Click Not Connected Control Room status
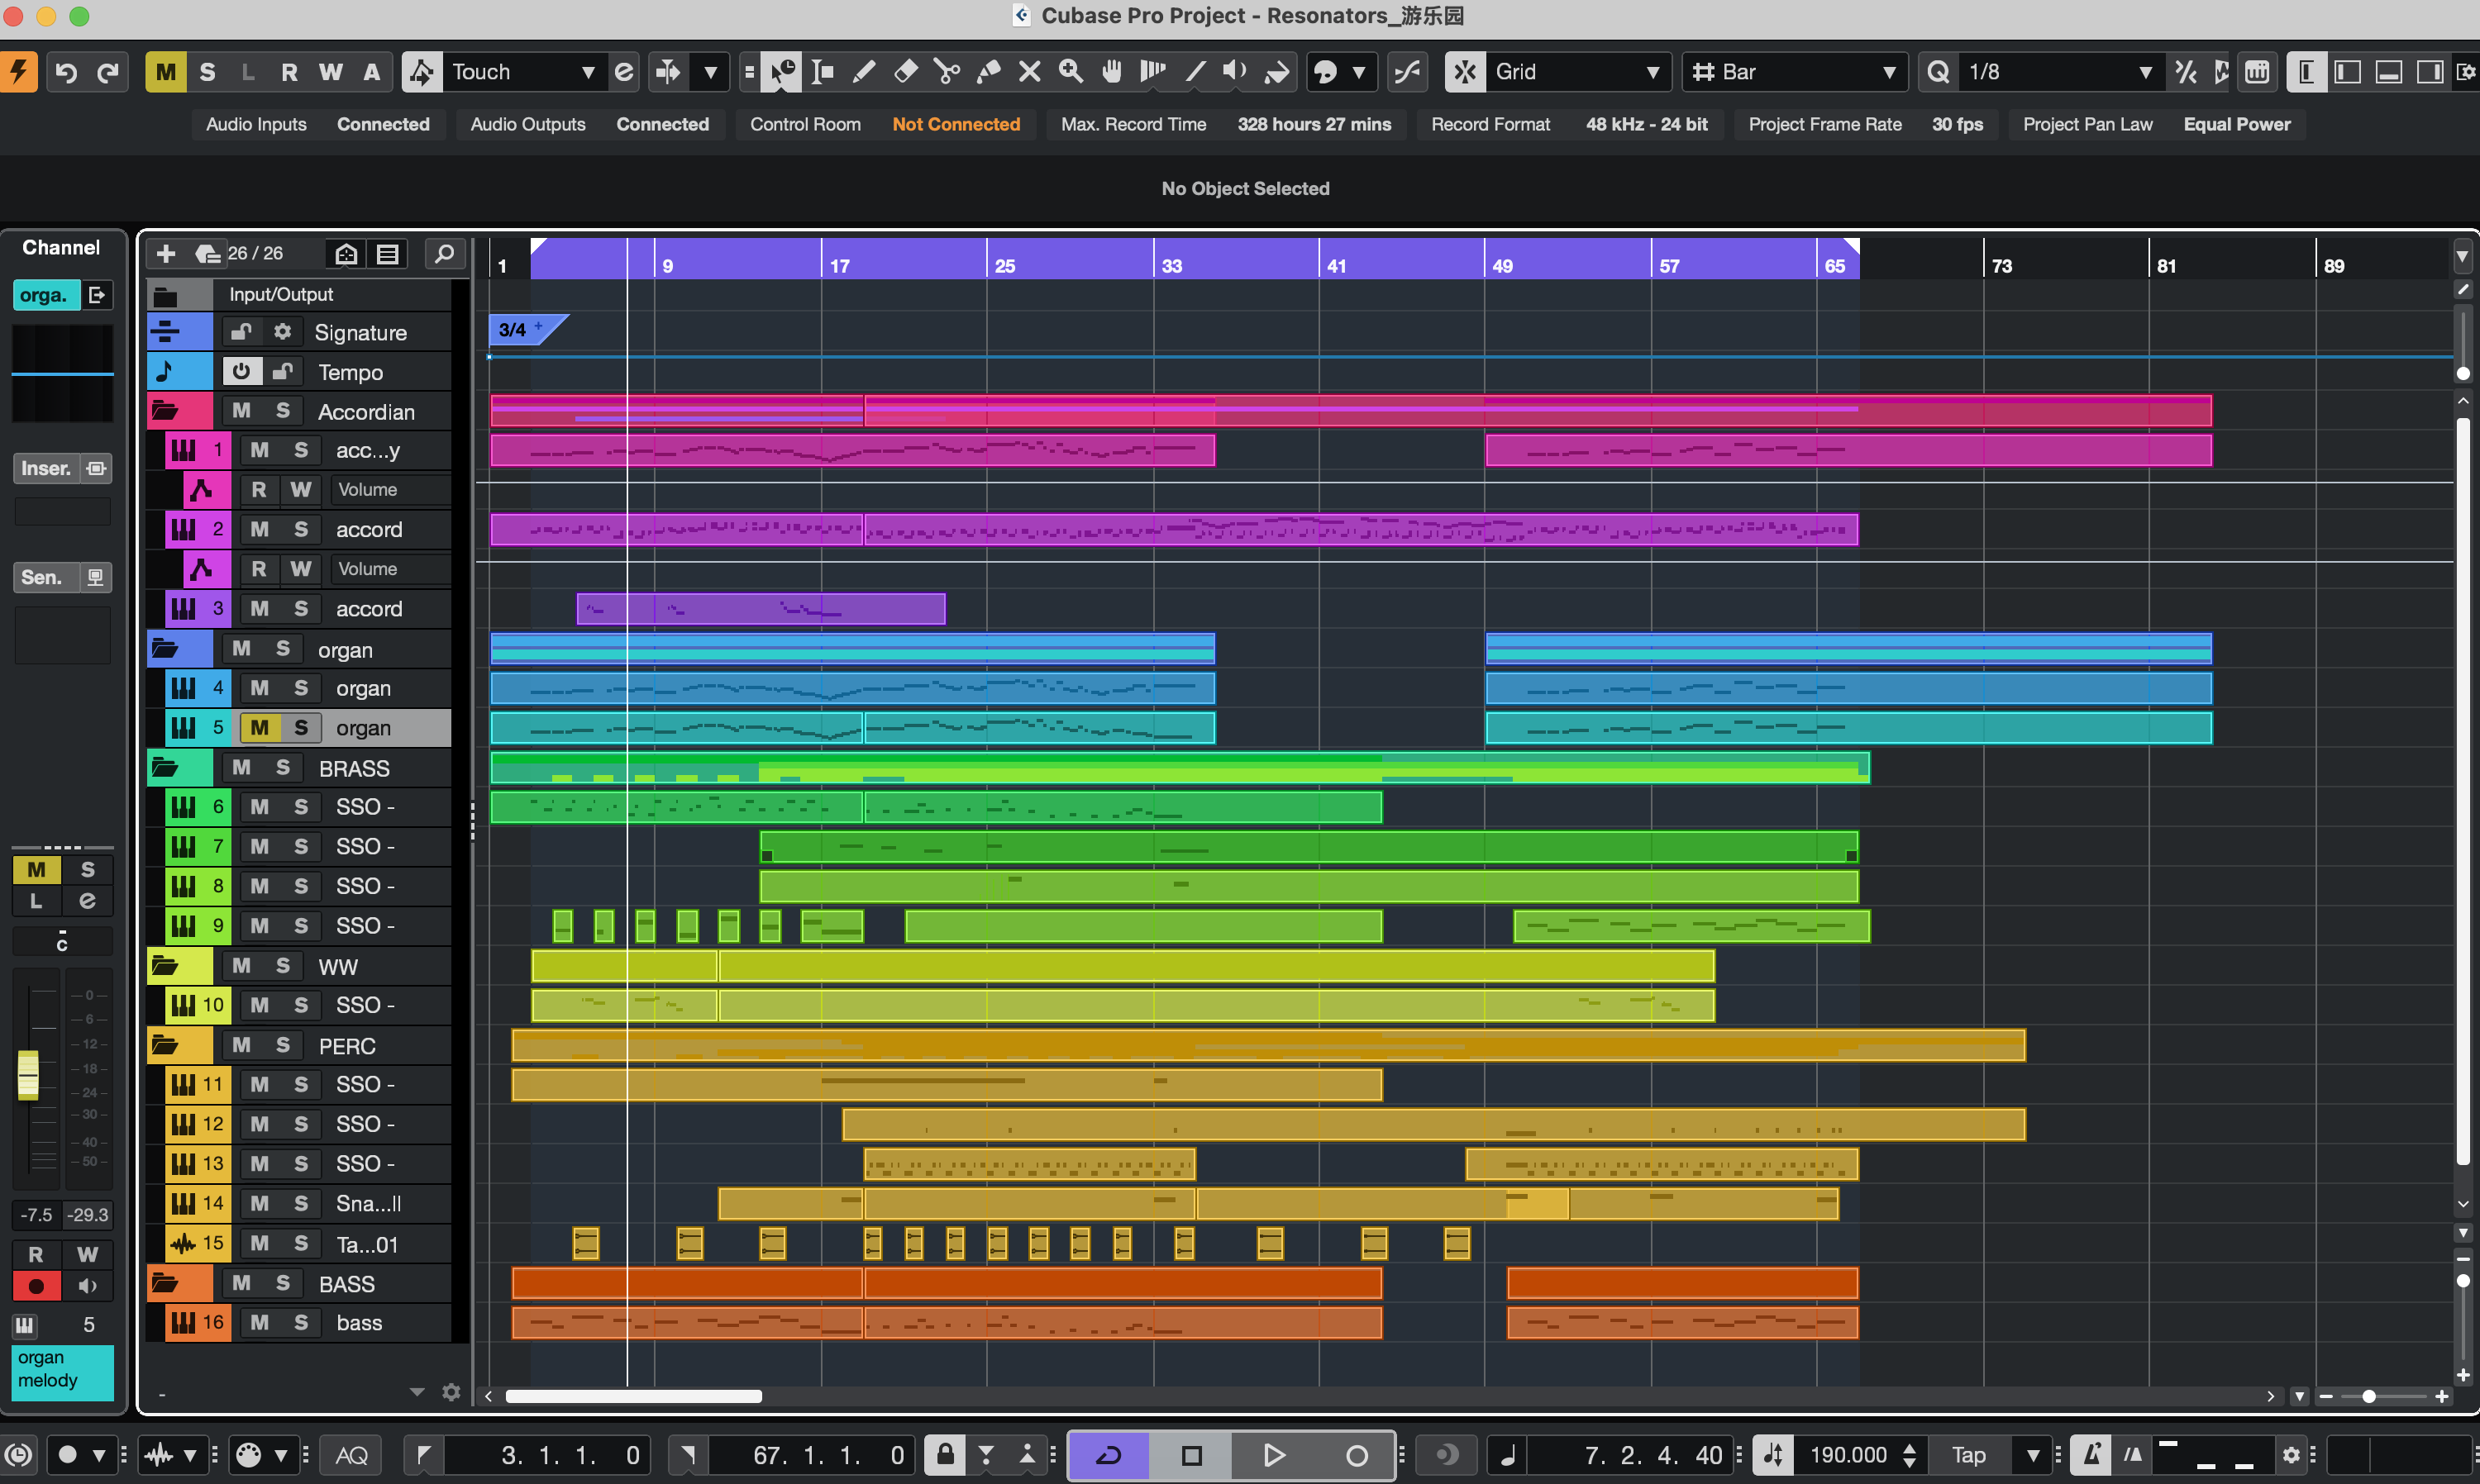The width and height of the screenshot is (2480, 1484). click(x=956, y=124)
